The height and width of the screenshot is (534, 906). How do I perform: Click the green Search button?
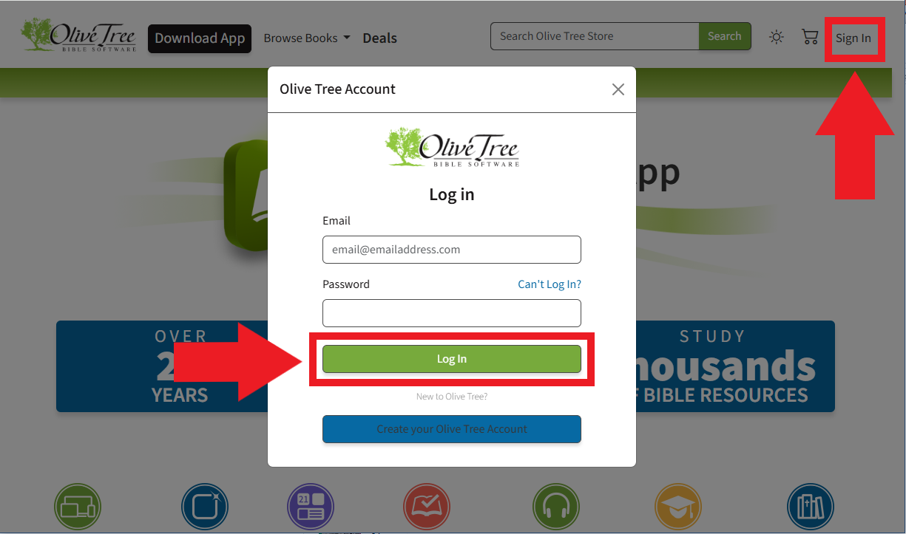point(725,36)
